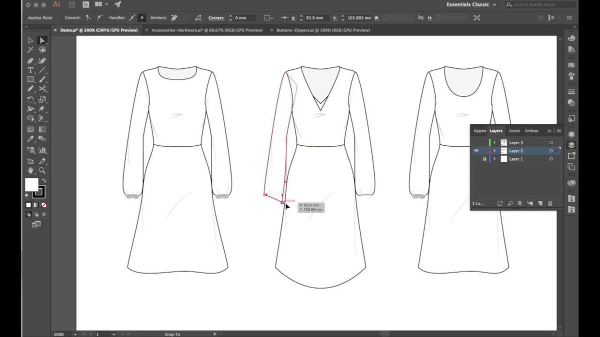Viewport: 600px width, 337px height.
Task: Toggle the lock on Layer 1
Action: click(484, 159)
